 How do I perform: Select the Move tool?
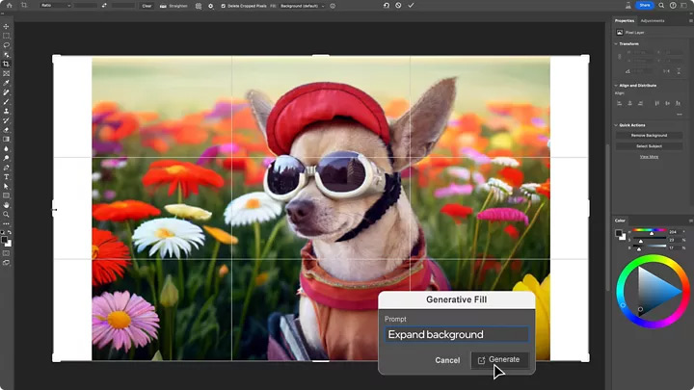pyautogui.click(x=7, y=26)
